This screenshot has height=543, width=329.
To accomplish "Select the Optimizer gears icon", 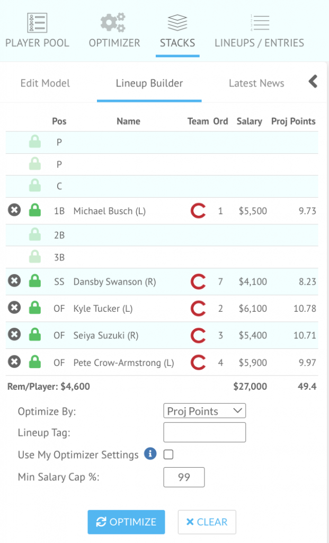I will 113,22.
